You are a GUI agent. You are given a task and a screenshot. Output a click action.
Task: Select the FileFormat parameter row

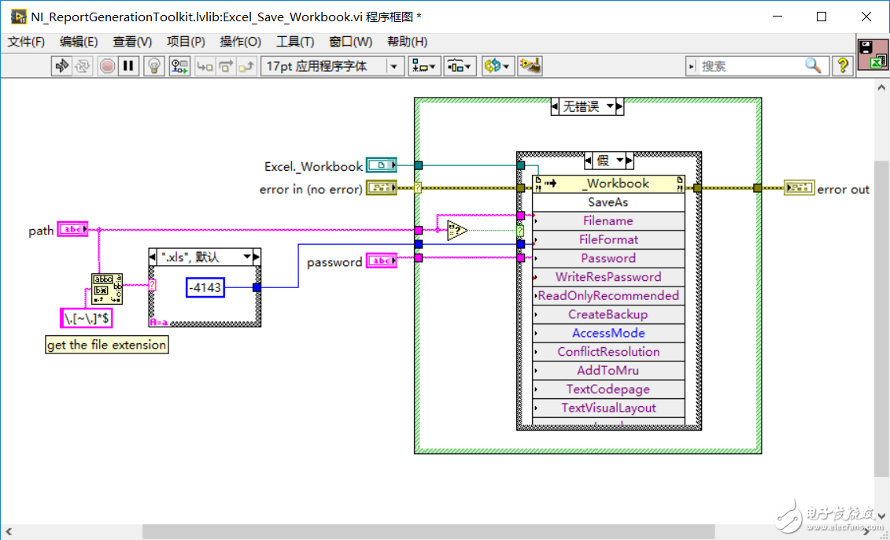tap(608, 239)
